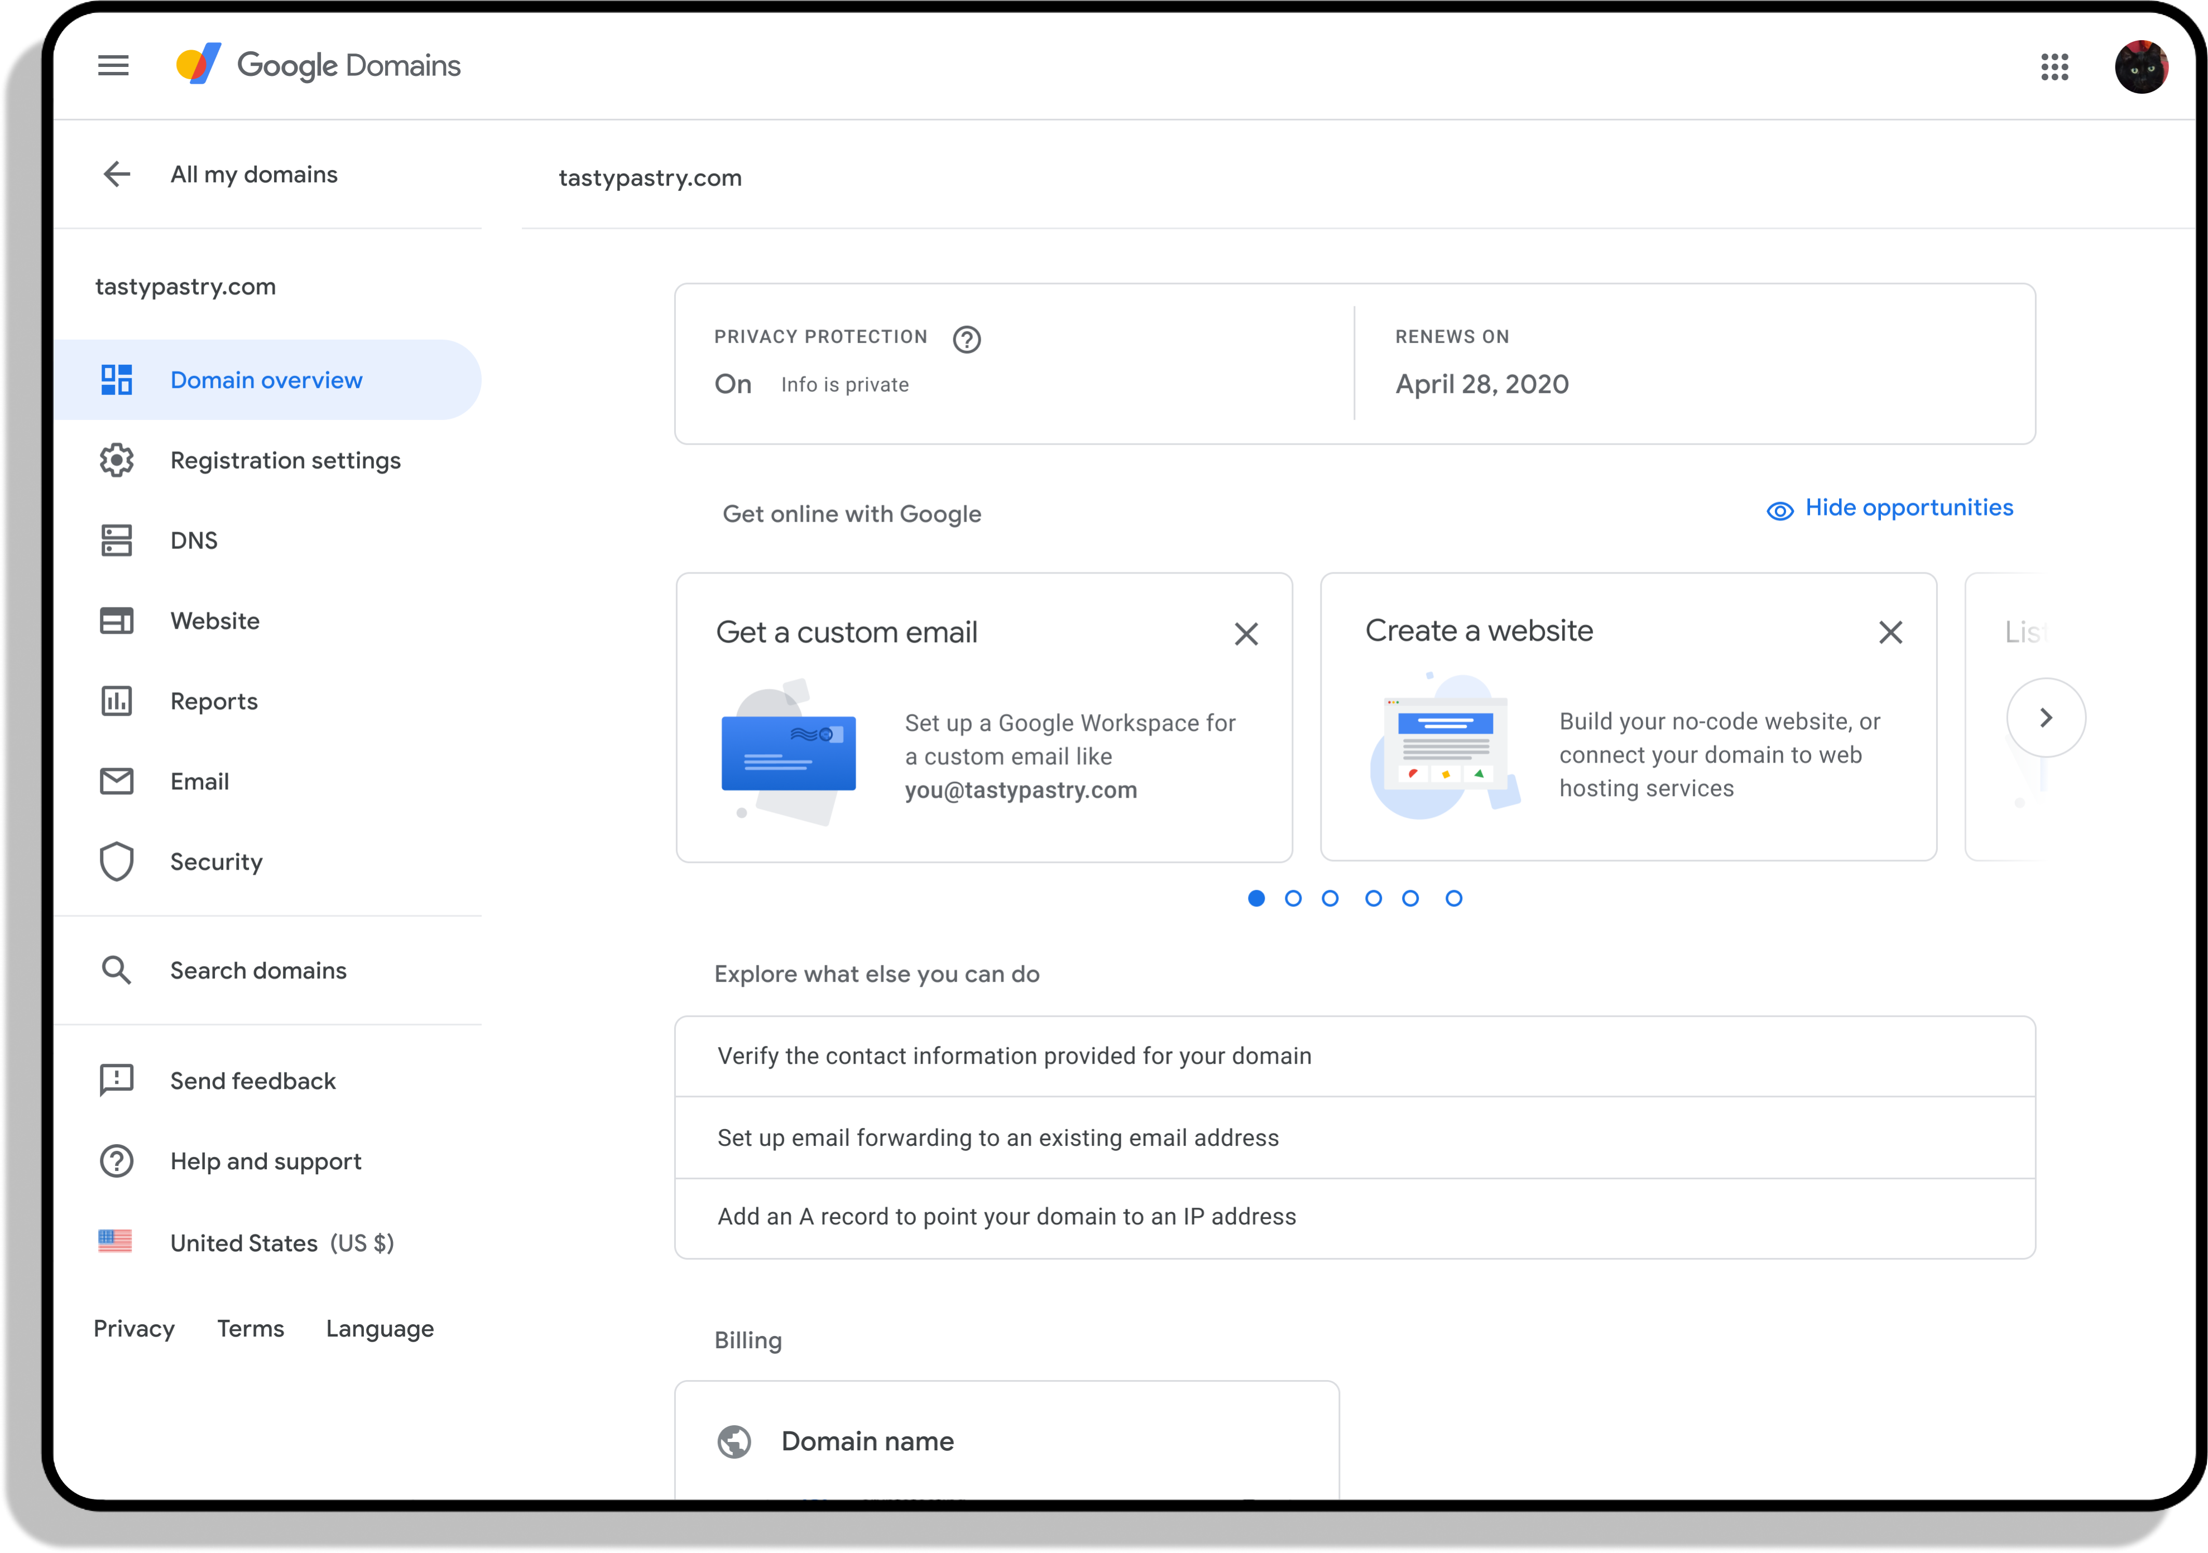
Task: Click the Registration settings gear icon
Action: 116,460
